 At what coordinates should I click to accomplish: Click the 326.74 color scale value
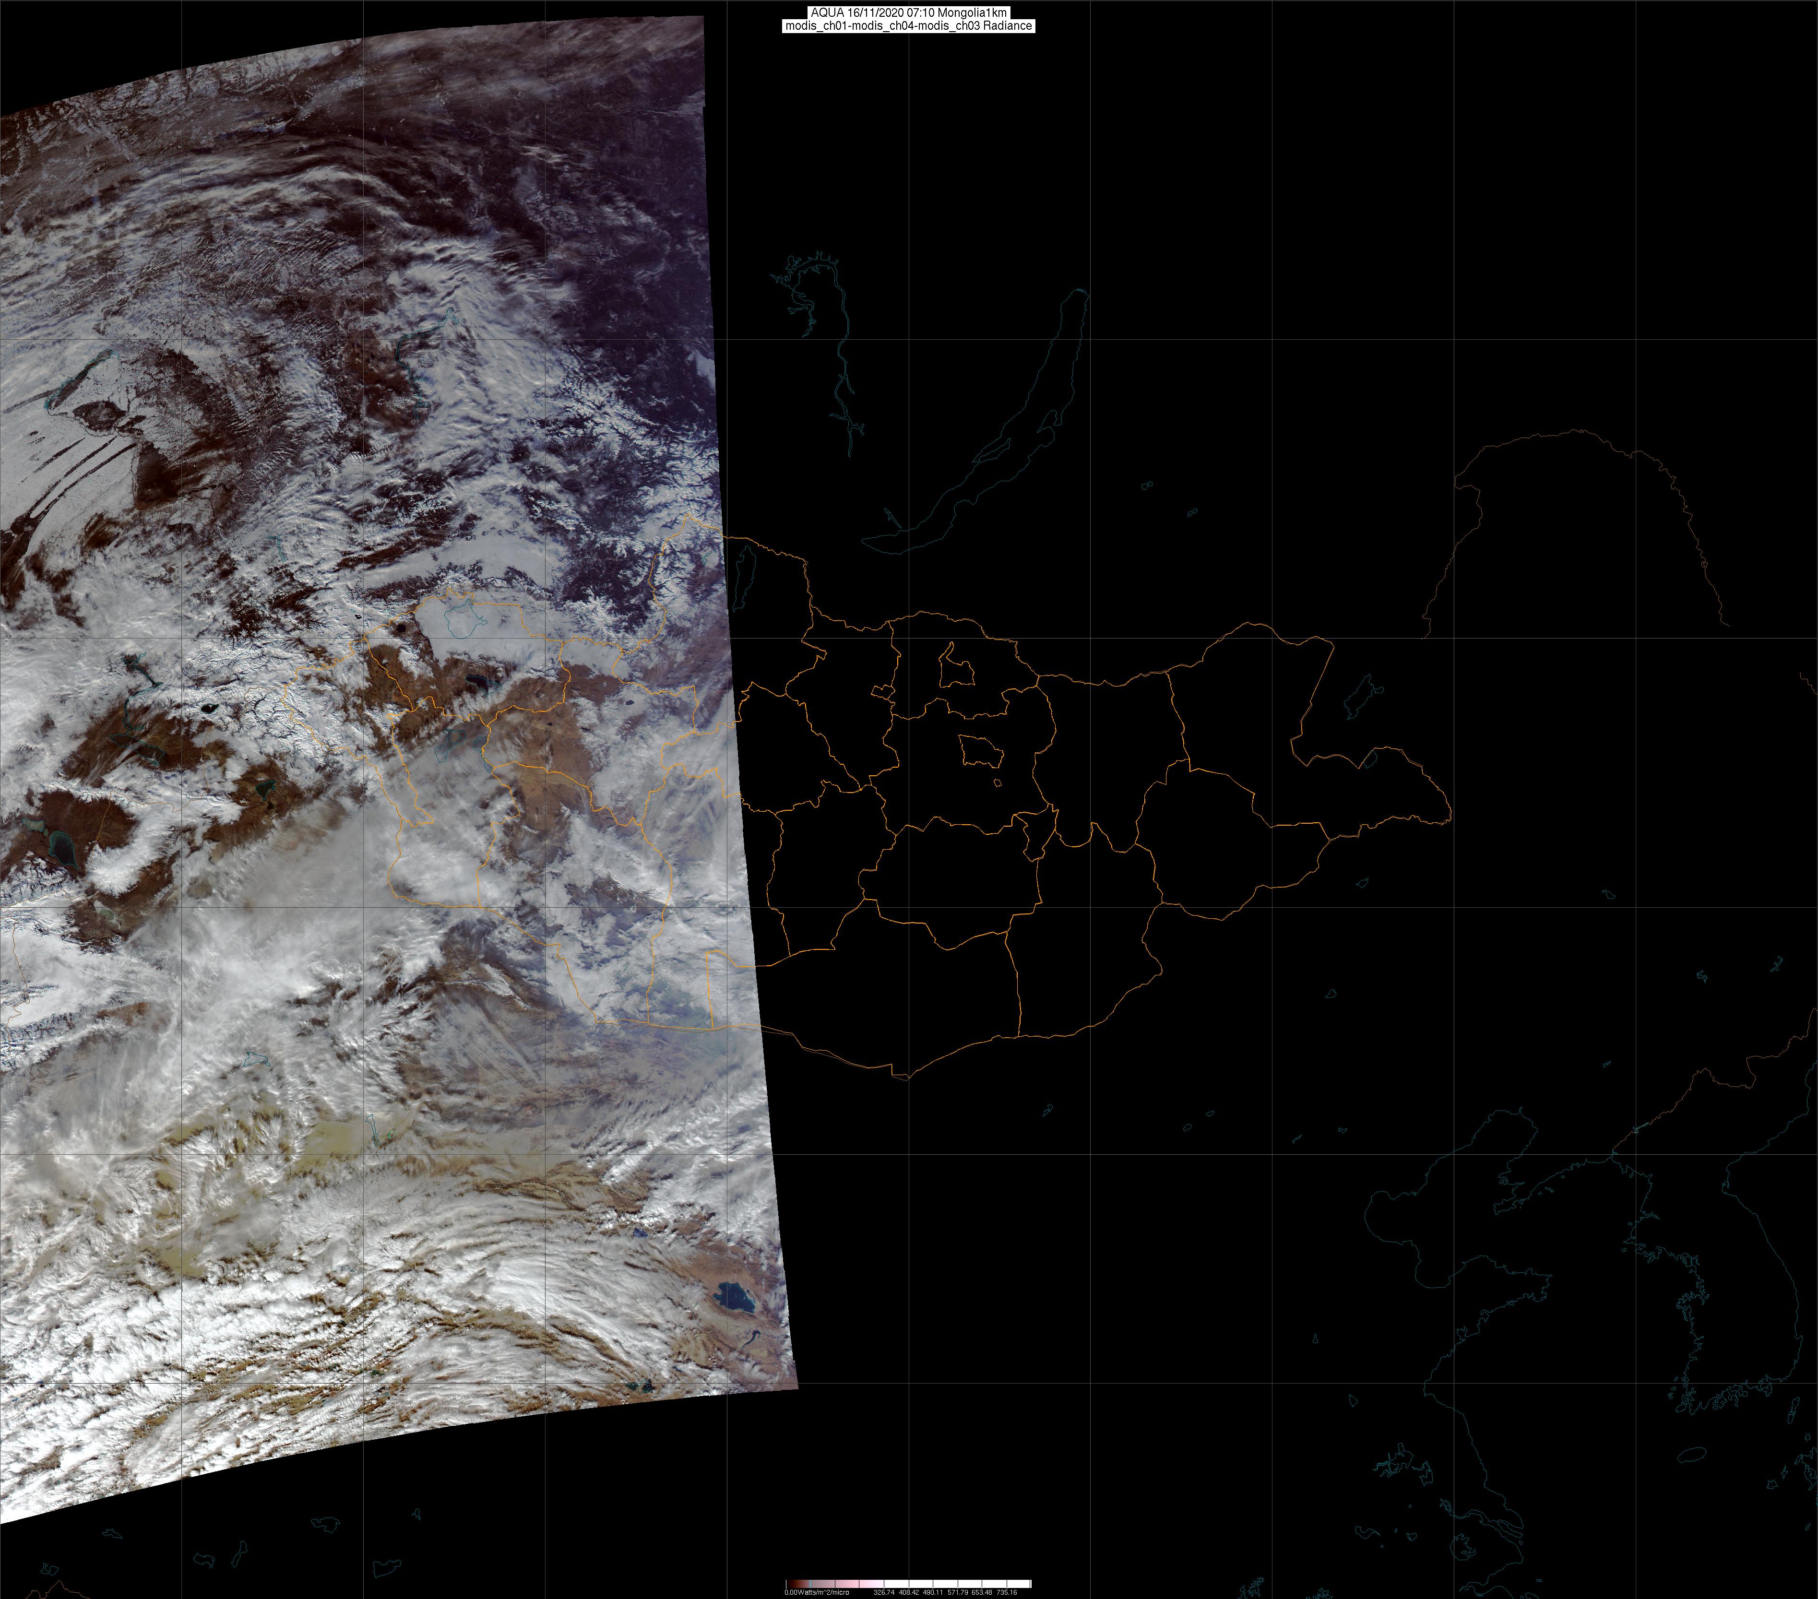coord(884,1593)
